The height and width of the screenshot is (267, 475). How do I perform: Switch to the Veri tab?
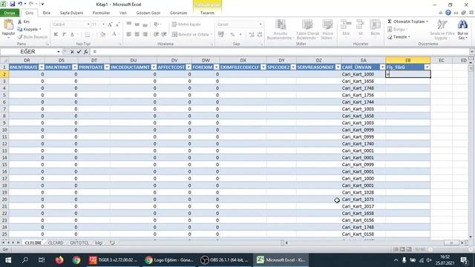coord(123,13)
